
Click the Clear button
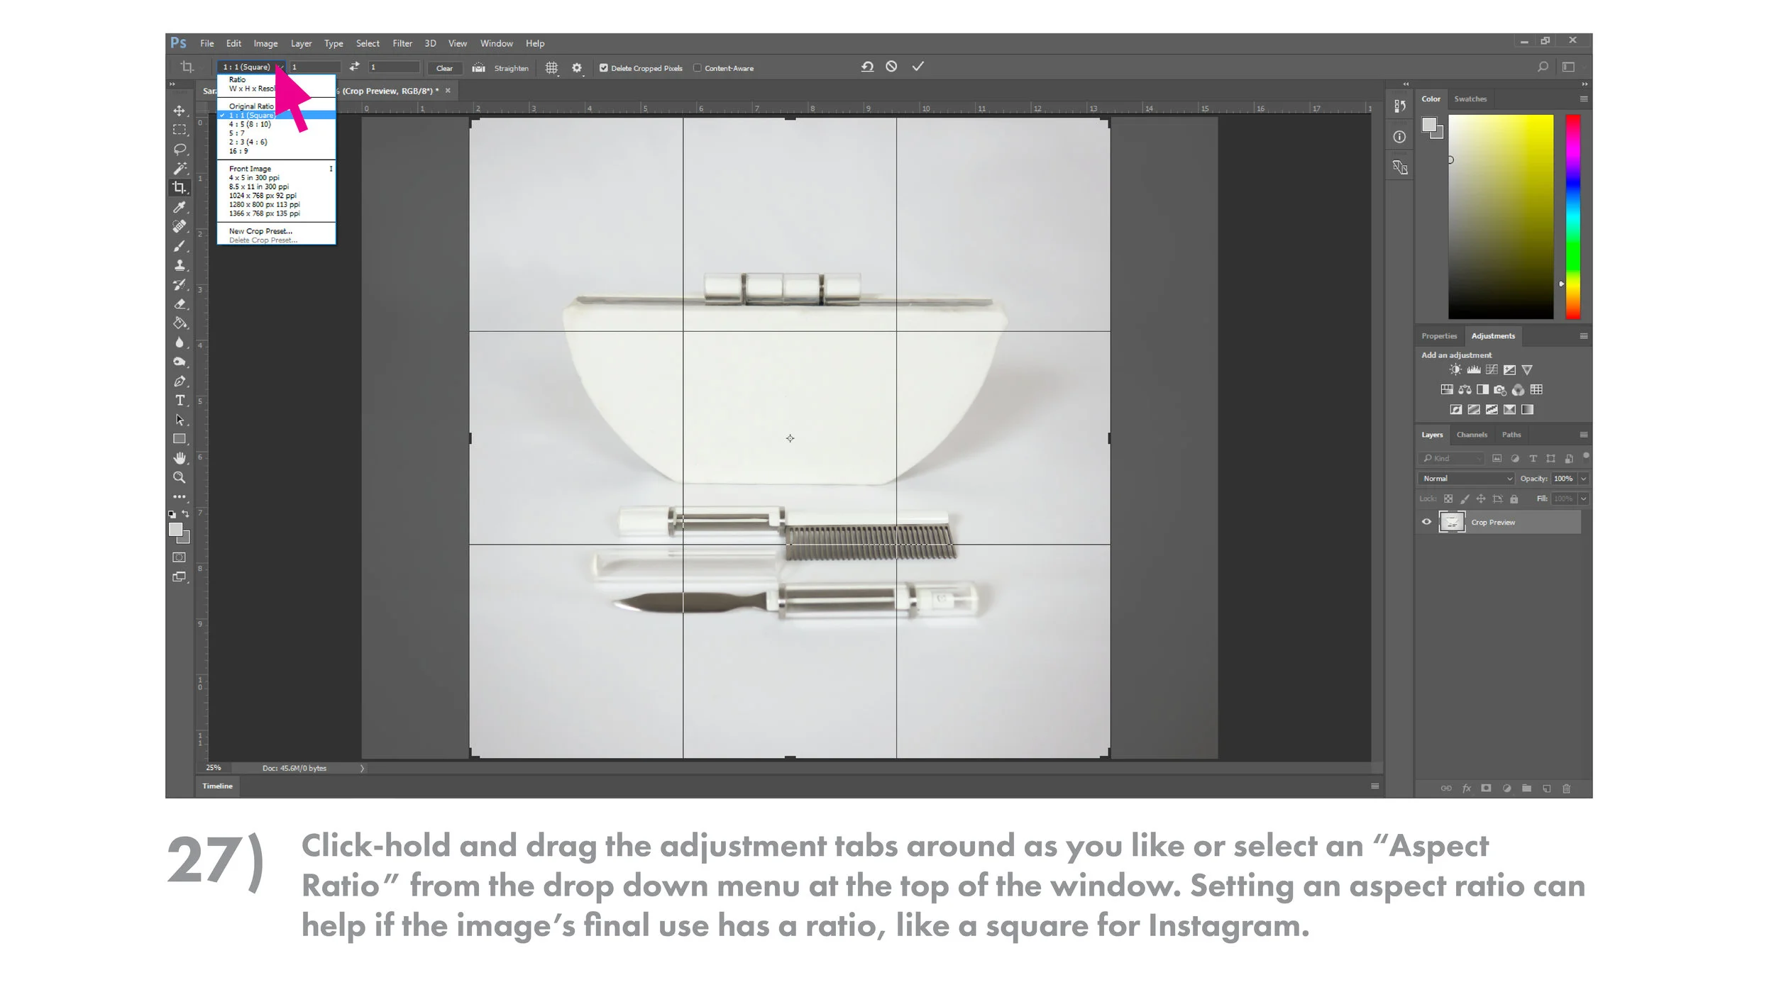[x=444, y=68]
